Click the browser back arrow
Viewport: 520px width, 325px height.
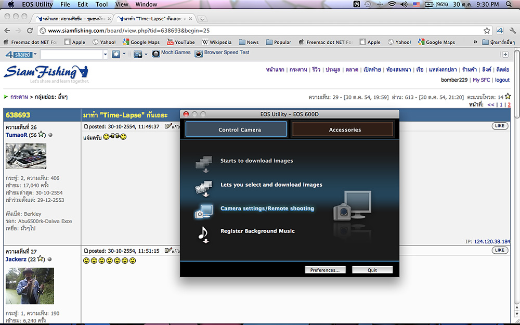pyautogui.click(x=7, y=31)
